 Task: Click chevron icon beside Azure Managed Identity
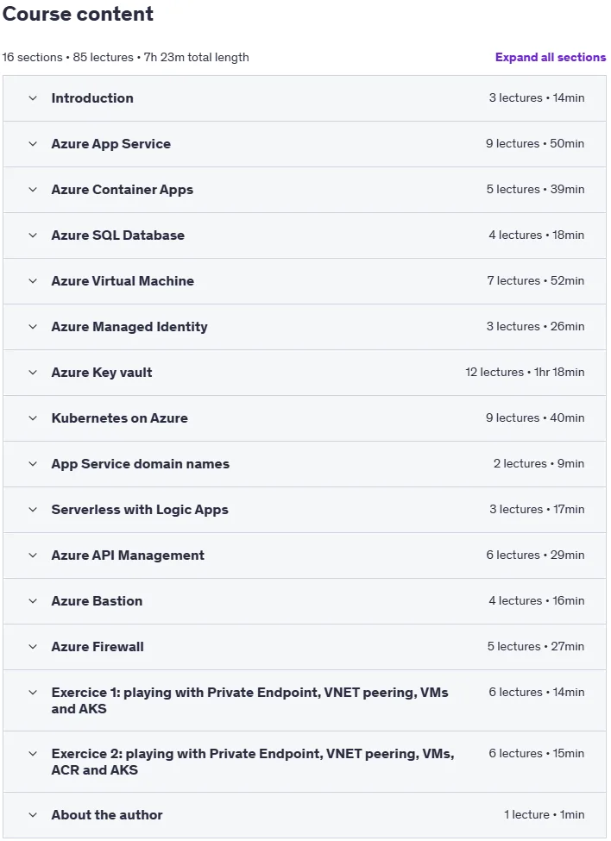pyautogui.click(x=33, y=327)
